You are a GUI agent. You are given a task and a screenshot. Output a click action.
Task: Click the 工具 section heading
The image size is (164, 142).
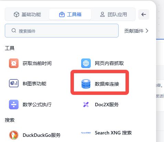10,48
